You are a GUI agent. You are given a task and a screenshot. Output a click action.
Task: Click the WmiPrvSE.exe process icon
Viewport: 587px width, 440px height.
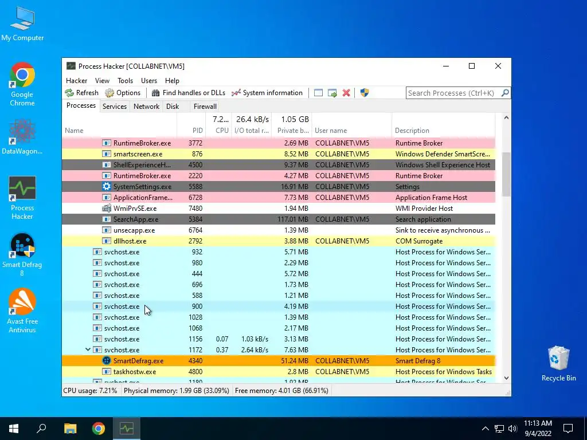pyautogui.click(x=106, y=208)
